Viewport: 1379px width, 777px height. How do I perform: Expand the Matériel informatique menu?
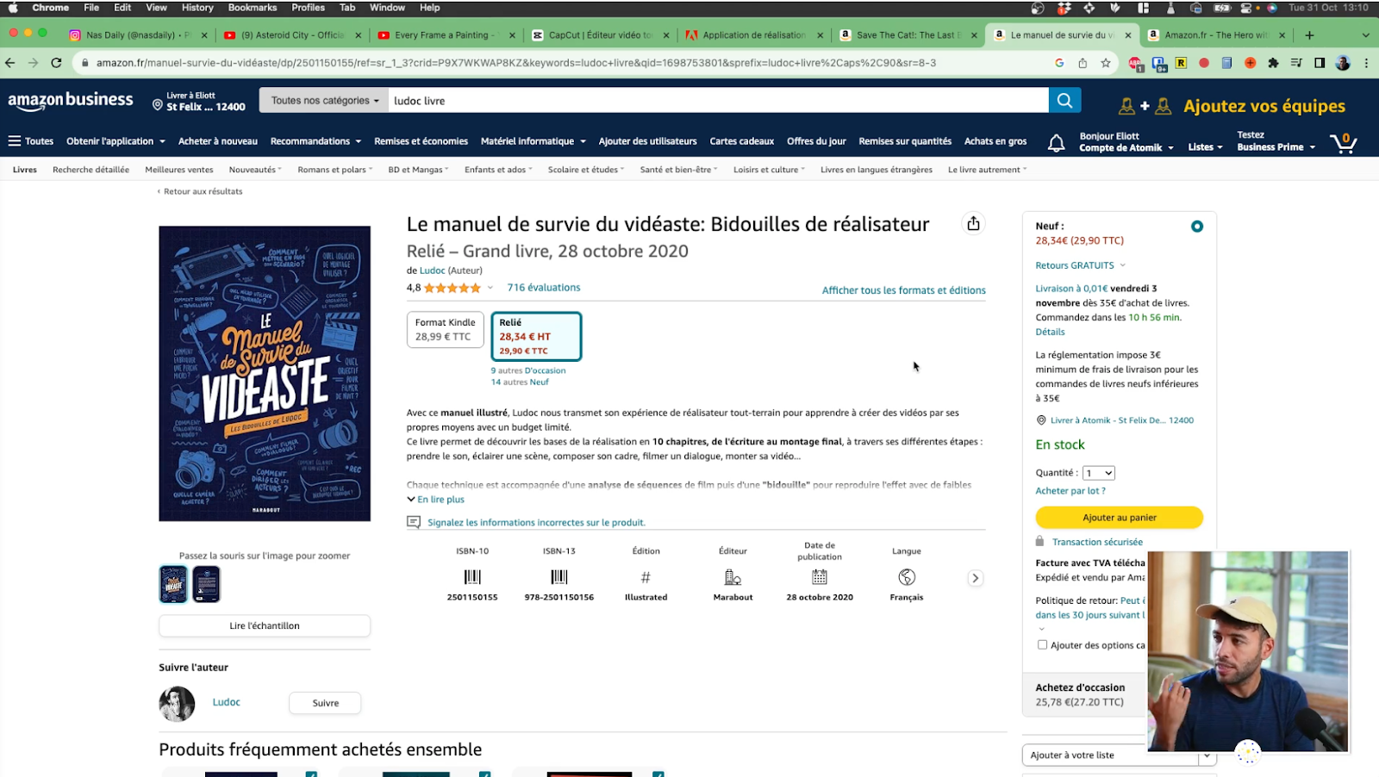533,141
